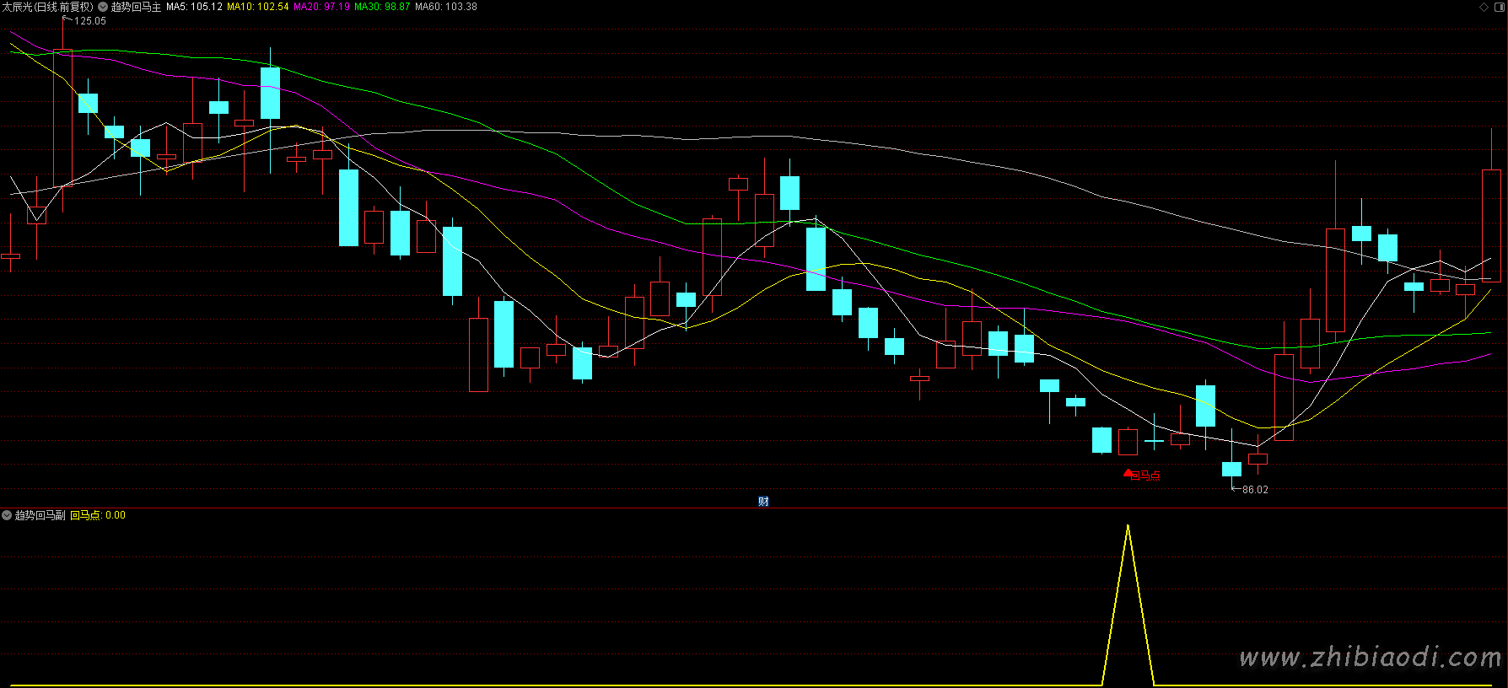The image size is (1508, 688).
Task: Open the main indicator dropdown beside 趋势回马主
Action: point(103,7)
